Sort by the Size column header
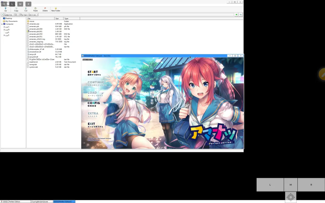This screenshot has height=203, width=325. coord(59,19)
